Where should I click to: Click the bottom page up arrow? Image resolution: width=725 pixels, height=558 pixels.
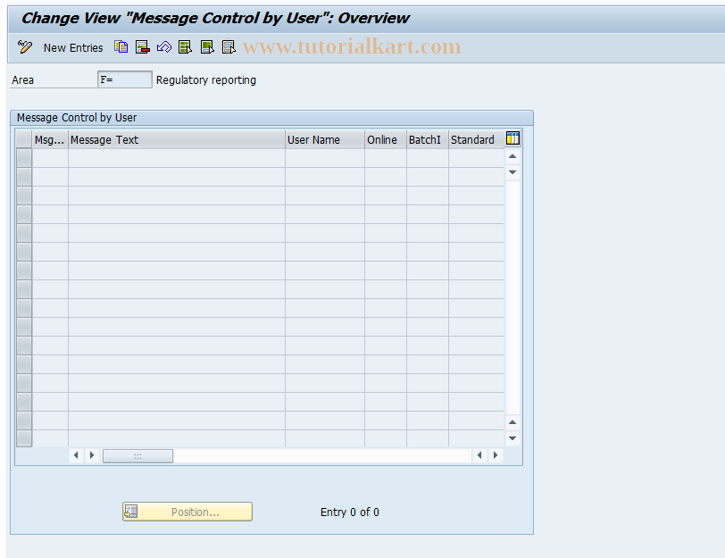coord(512,422)
